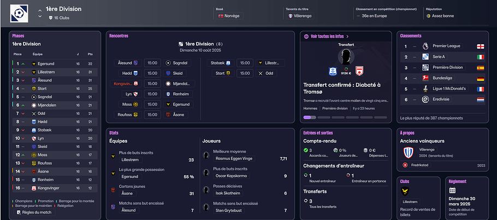Expand Voir toutes les infos arrow

click(347, 37)
